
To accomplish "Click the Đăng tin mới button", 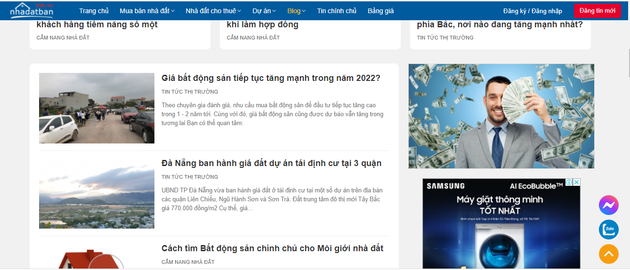I will click(x=597, y=10).
